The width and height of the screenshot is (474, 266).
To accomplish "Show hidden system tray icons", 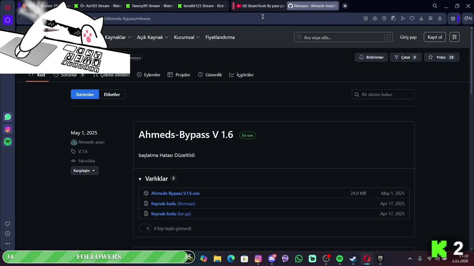I will click(410, 259).
